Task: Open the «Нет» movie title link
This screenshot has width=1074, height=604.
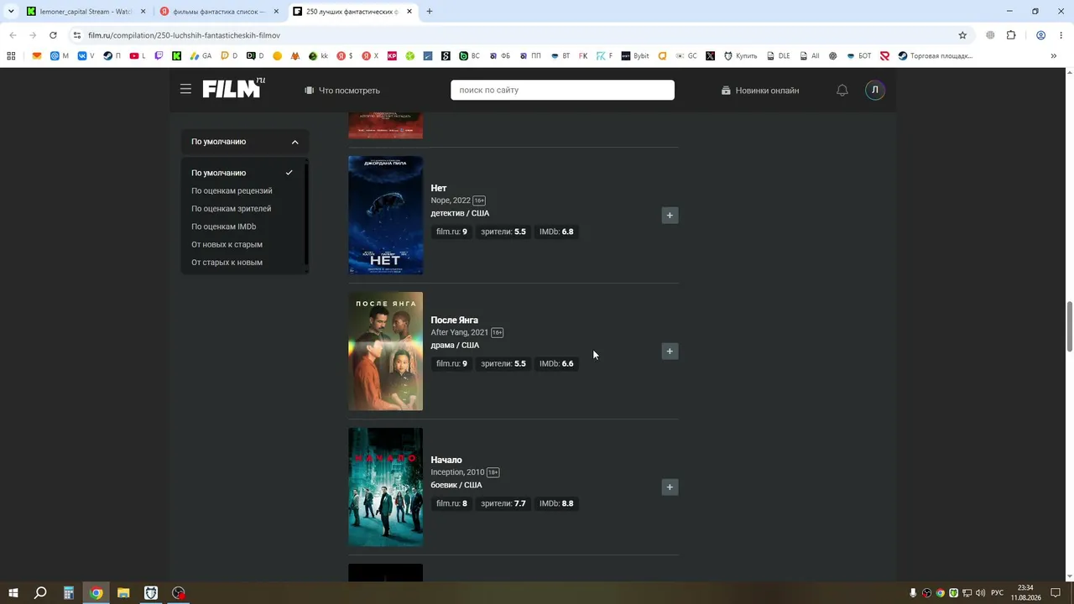Action: point(439,188)
